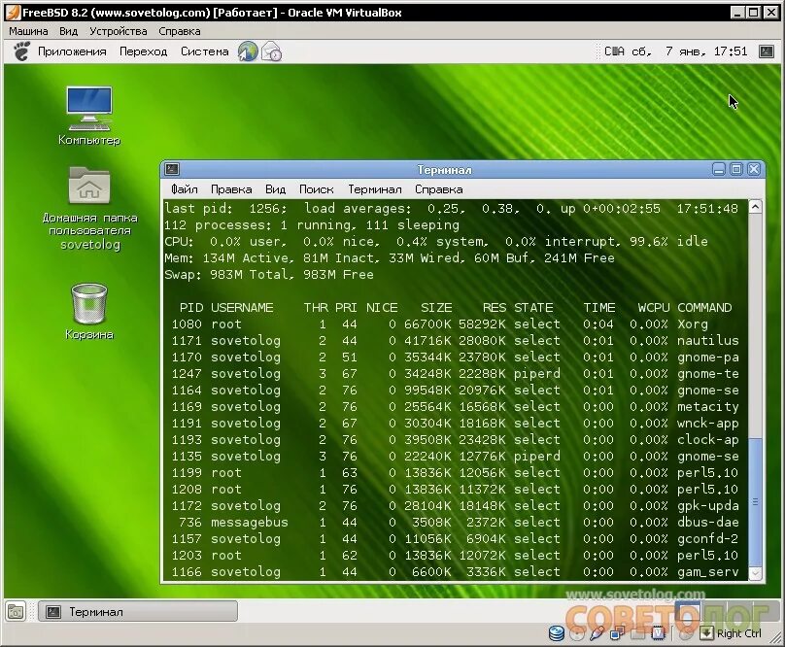Launch the mail client envelope icon
Viewport: 785px width, 647px height.
coord(271,51)
